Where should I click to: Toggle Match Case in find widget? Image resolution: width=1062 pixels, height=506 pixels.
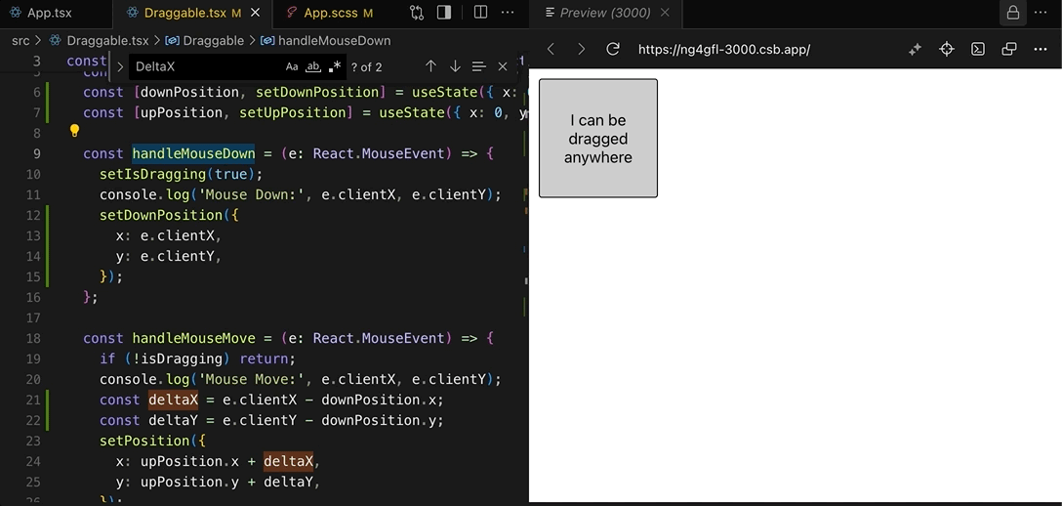[292, 66]
